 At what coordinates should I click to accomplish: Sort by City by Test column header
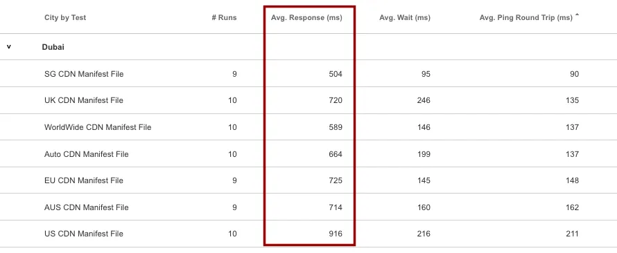point(65,18)
